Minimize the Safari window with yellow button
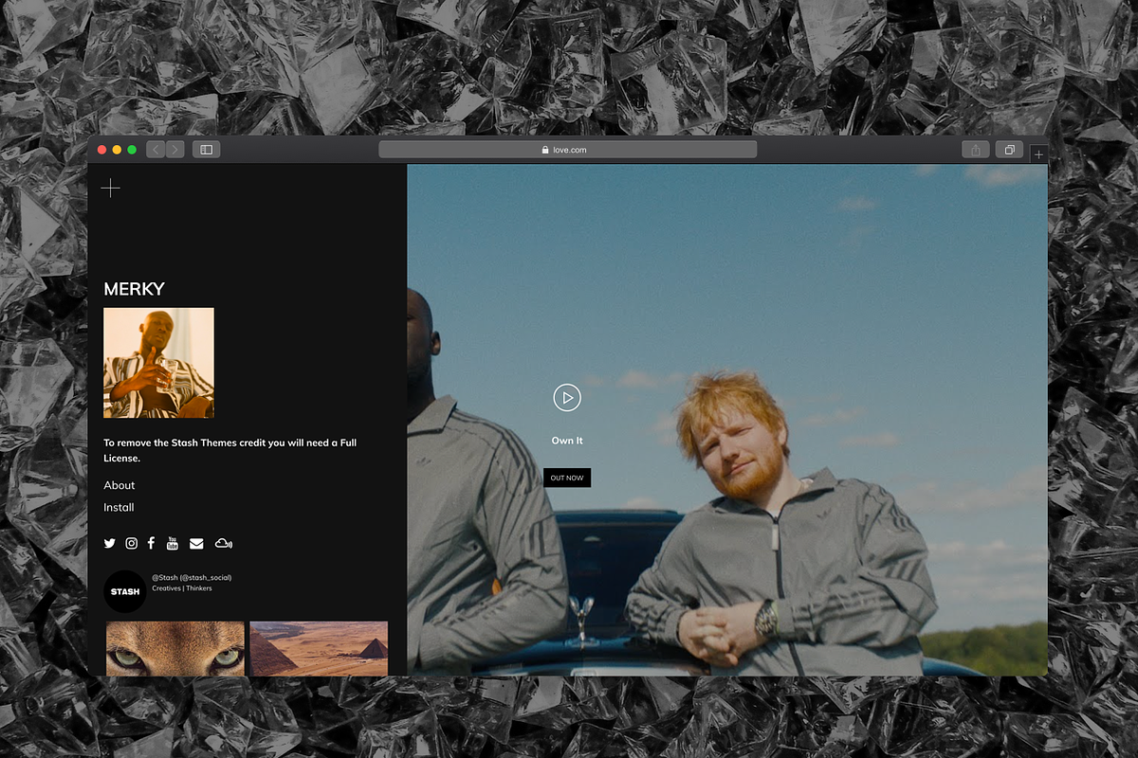 [x=118, y=150]
